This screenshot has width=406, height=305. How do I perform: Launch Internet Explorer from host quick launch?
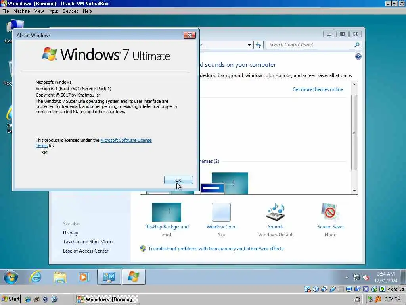point(28,299)
